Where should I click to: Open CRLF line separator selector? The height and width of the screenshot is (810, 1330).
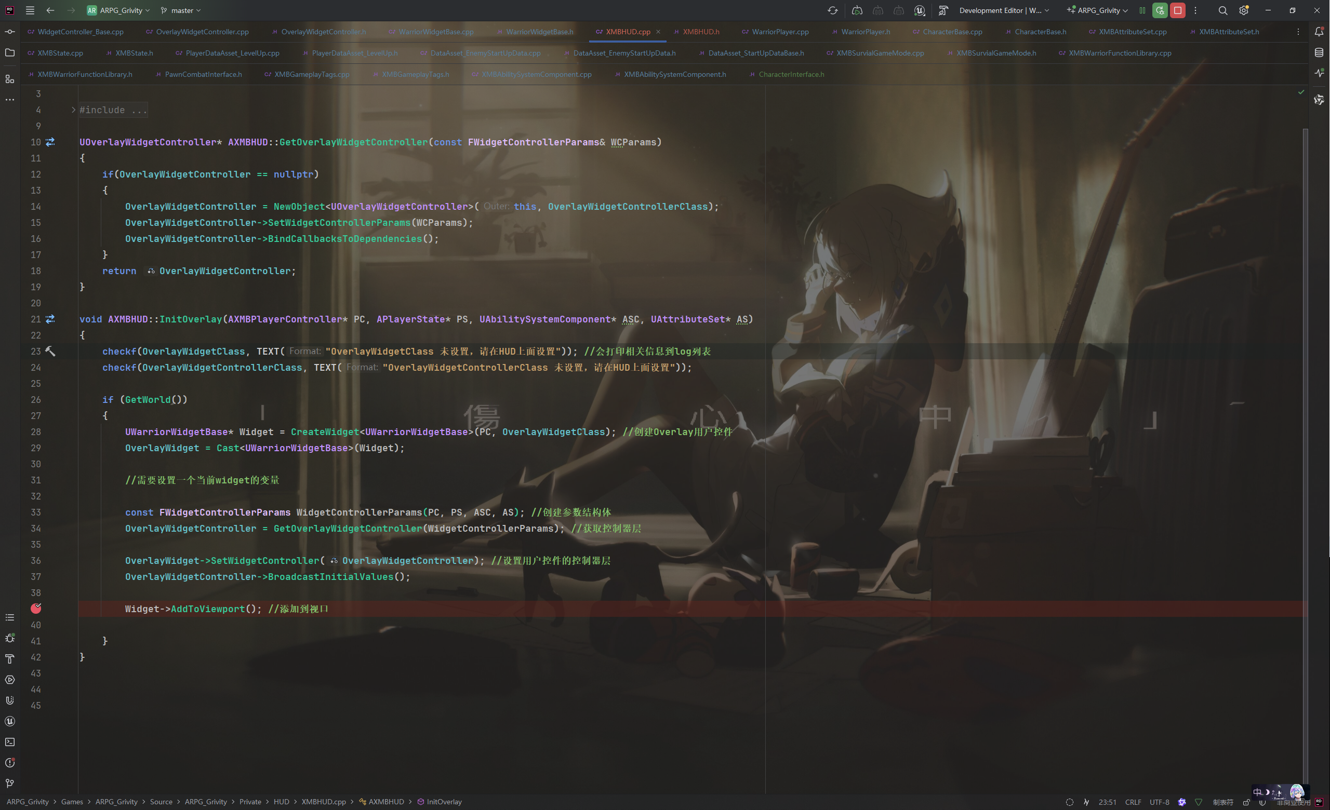(x=1133, y=802)
